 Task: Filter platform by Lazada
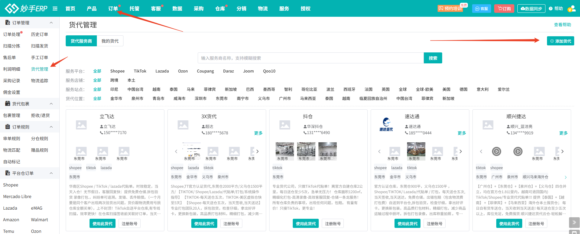click(x=162, y=71)
